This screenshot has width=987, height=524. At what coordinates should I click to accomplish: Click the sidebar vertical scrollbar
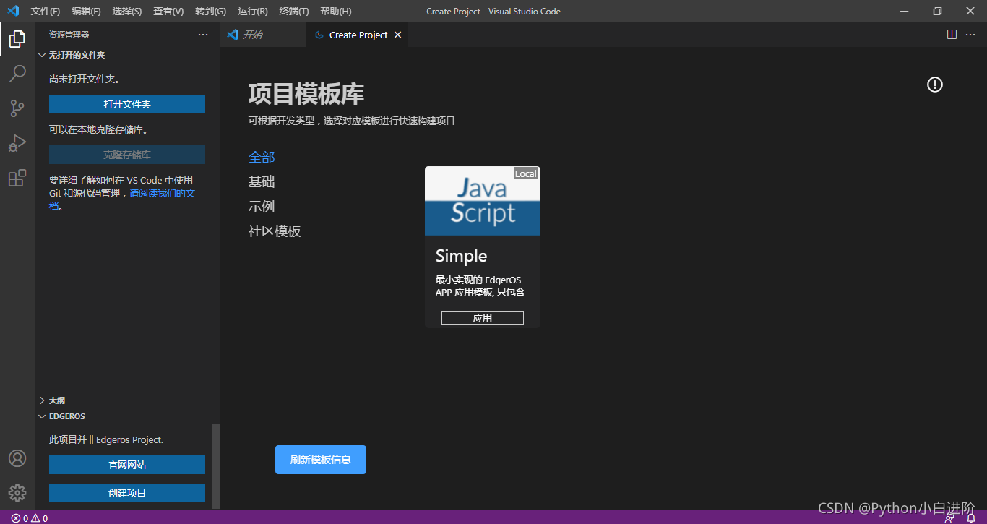pyautogui.click(x=215, y=467)
